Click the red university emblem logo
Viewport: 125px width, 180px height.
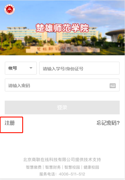[9, 9]
